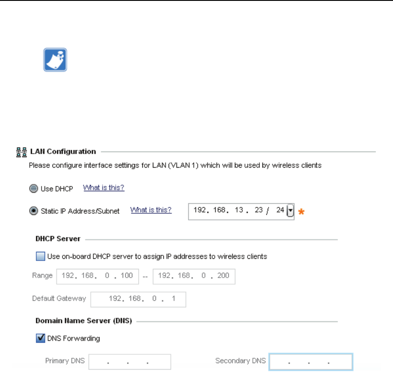Open "What is this?" link beside Use DHCP
The width and height of the screenshot is (393, 381).
coord(104,188)
